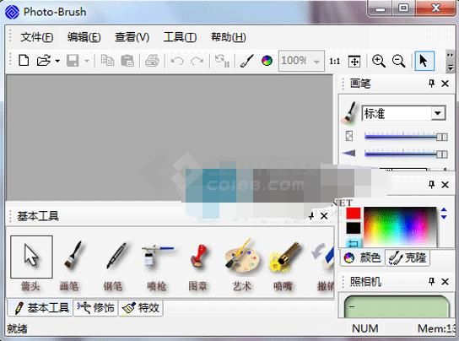Click the repeat action icon
459x341 pixels.
222,61
